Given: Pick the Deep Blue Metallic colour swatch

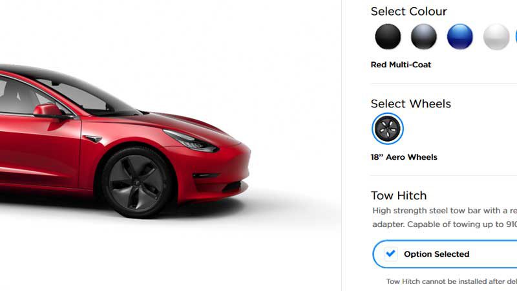Looking at the screenshot, I should point(460,37).
